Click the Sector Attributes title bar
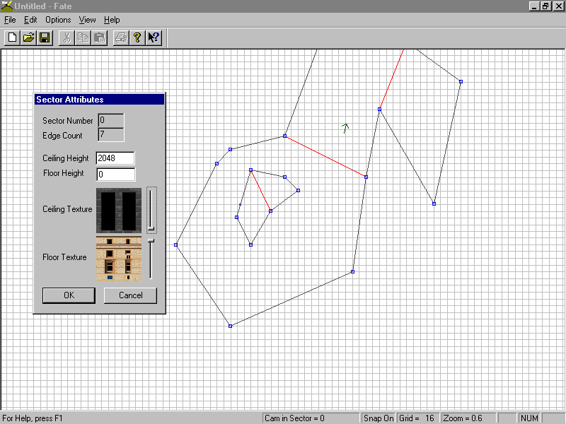 coord(99,100)
